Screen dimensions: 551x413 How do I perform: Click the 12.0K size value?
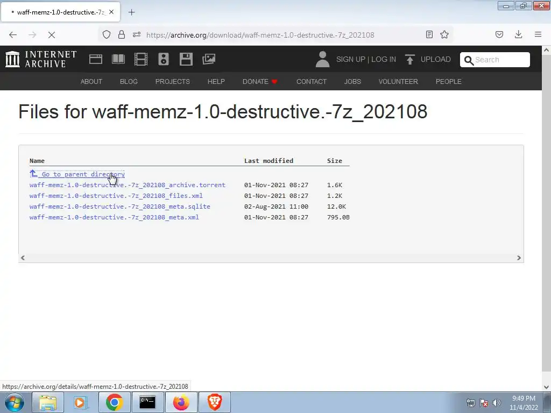point(336,206)
